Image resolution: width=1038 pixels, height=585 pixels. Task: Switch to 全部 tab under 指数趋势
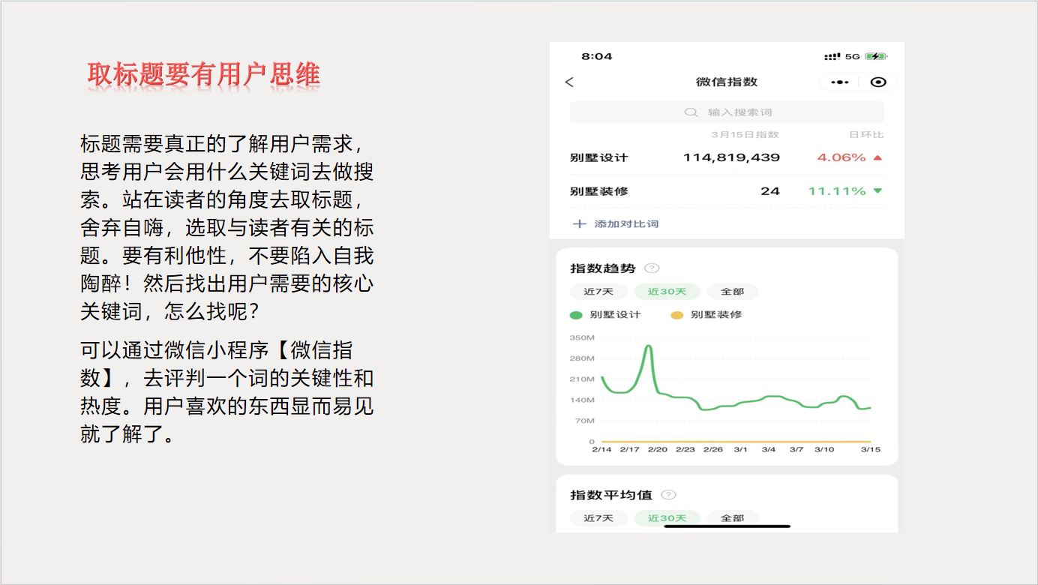(x=732, y=292)
